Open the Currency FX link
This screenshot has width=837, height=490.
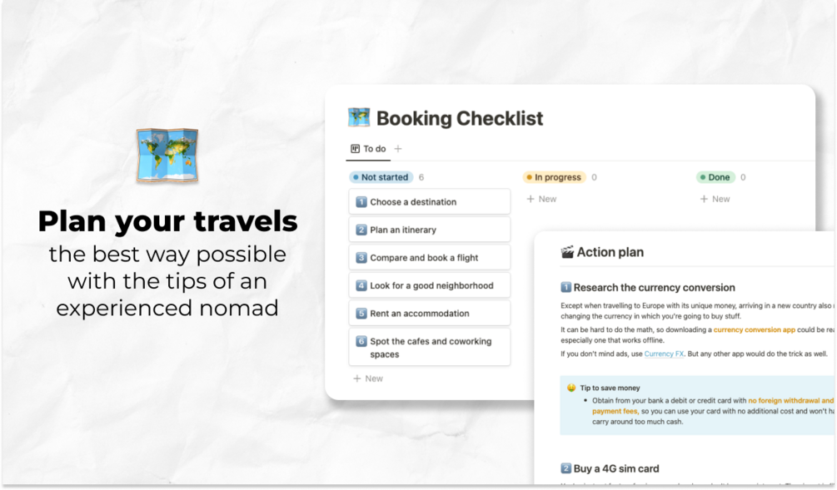pyautogui.click(x=664, y=354)
